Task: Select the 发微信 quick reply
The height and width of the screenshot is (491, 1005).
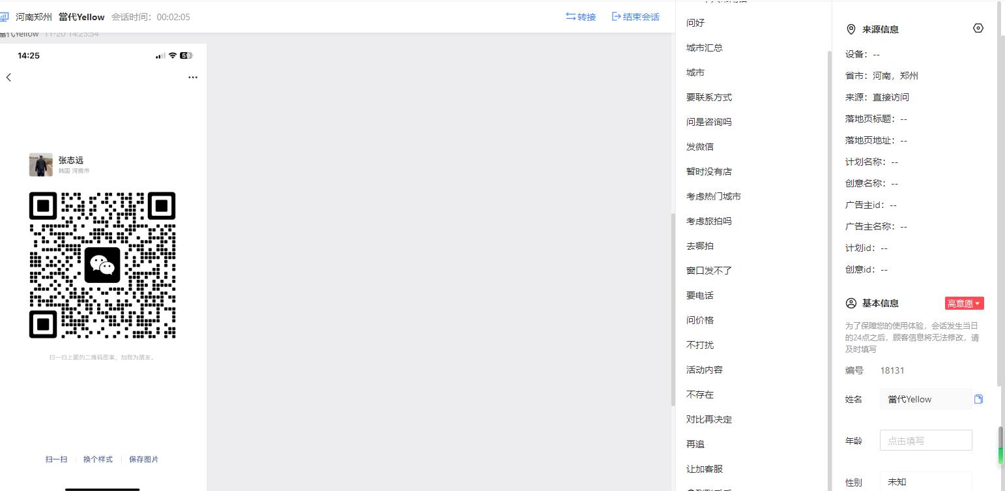Action: pos(700,147)
